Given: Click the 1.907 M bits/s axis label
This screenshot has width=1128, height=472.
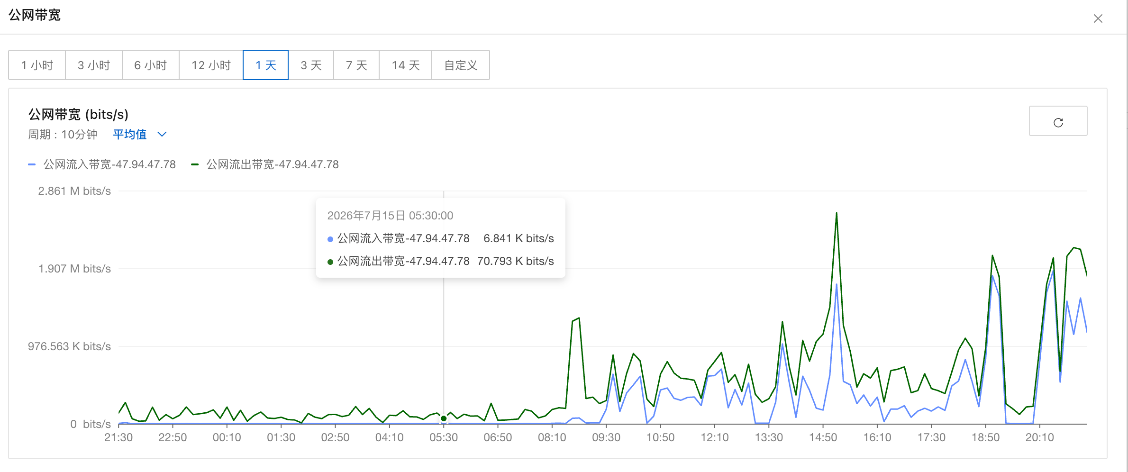Looking at the screenshot, I should click(74, 269).
